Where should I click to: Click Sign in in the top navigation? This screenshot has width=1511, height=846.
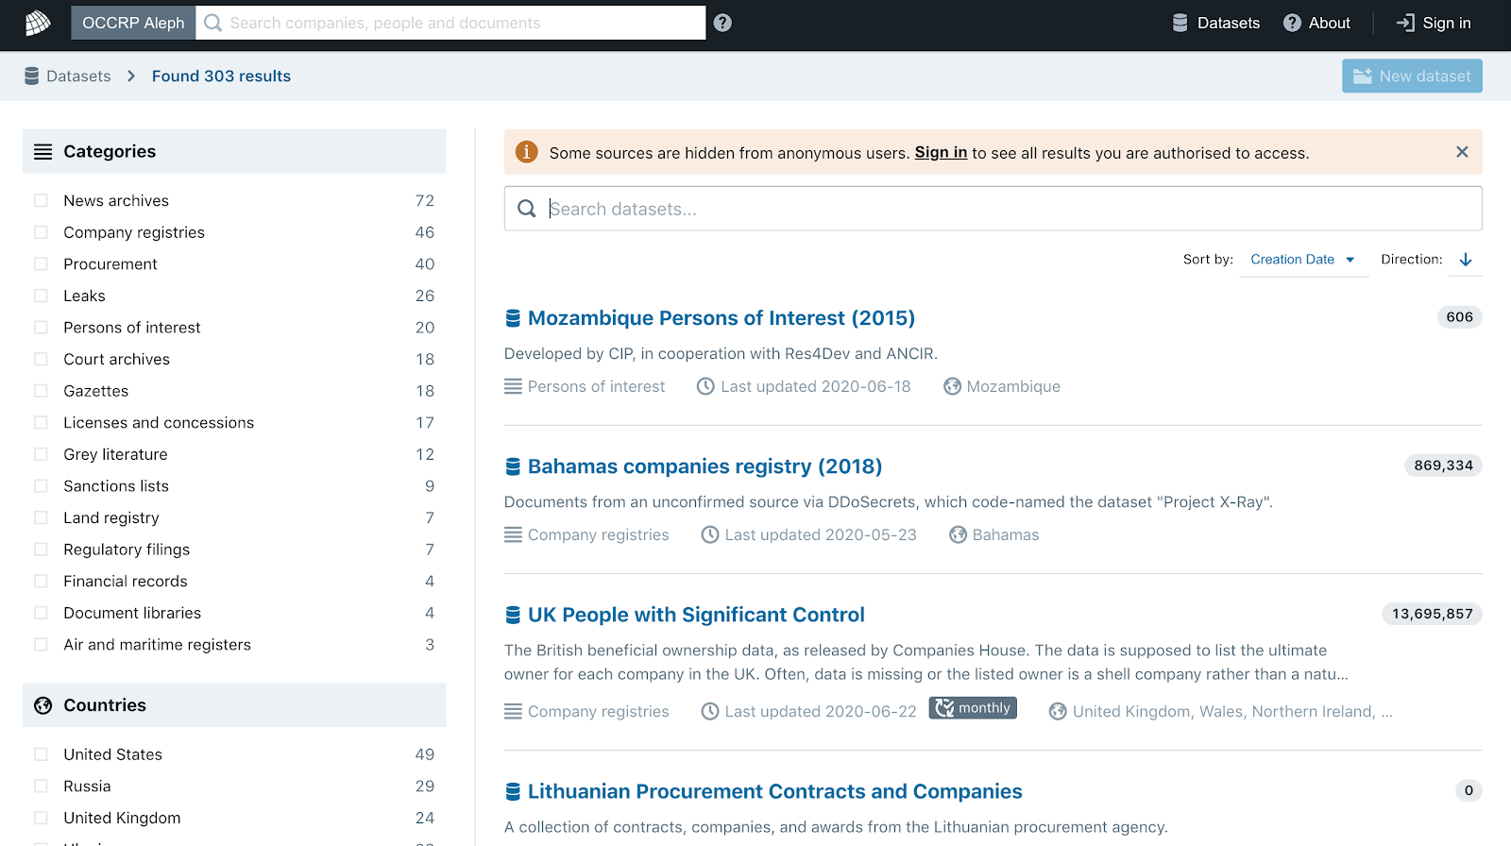1434,23
